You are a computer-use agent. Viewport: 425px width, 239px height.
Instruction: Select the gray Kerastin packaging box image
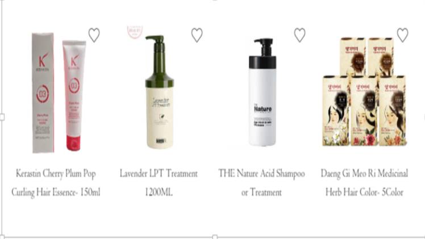coord(43,93)
